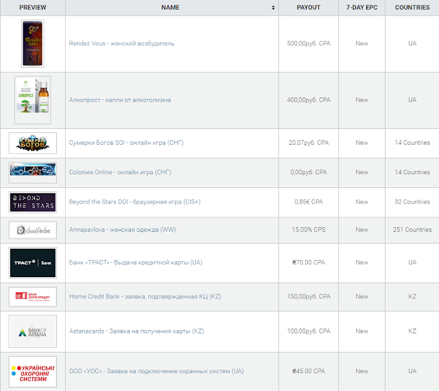This screenshot has height=391, width=439.
Task: Click the NAME column header
Action: pyautogui.click(x=170, y=8)
